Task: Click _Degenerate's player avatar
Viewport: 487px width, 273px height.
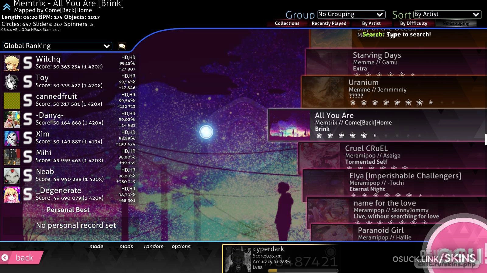Action: (12, 194)
